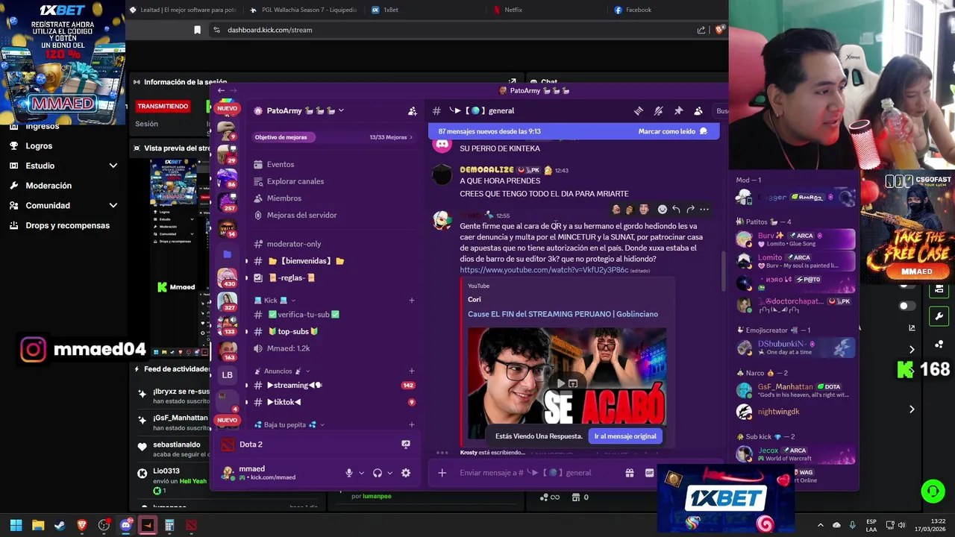The height and width of the screenshot is (537, 955).
Task: Expand Estudio menu in Kick sidebar
Action: tap(113, 166)
